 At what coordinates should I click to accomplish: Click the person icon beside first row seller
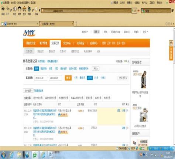click(70, 110)
